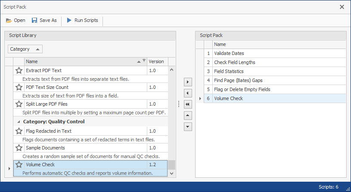Screen dimensions: 351x192
Task: Move the selected pack script down
Action: tap(187, 127)
